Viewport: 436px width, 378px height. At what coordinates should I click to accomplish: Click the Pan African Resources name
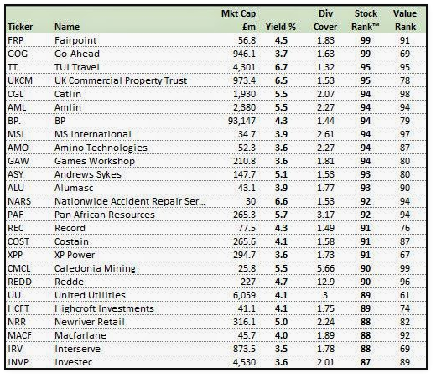pos(105,215)
